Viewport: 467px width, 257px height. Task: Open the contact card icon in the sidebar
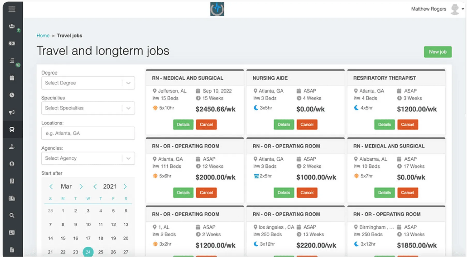tap(12, 233)
